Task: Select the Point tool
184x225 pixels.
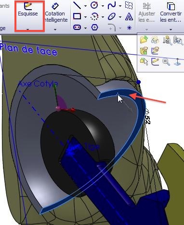Action: pyautogui.click(x=129, y=28)
